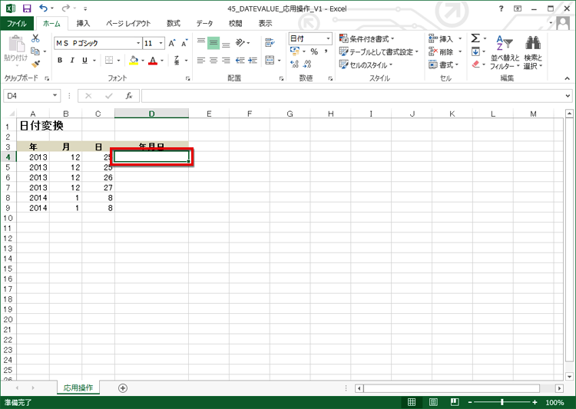Open the font name dropdown MS Pゴシック
This screenshot has width=576, height=409.
[x=138, y=43]
